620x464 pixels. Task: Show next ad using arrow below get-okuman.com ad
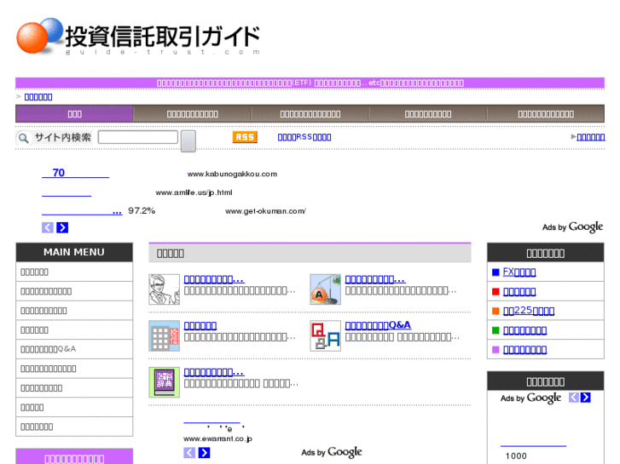tap(62, 227)
